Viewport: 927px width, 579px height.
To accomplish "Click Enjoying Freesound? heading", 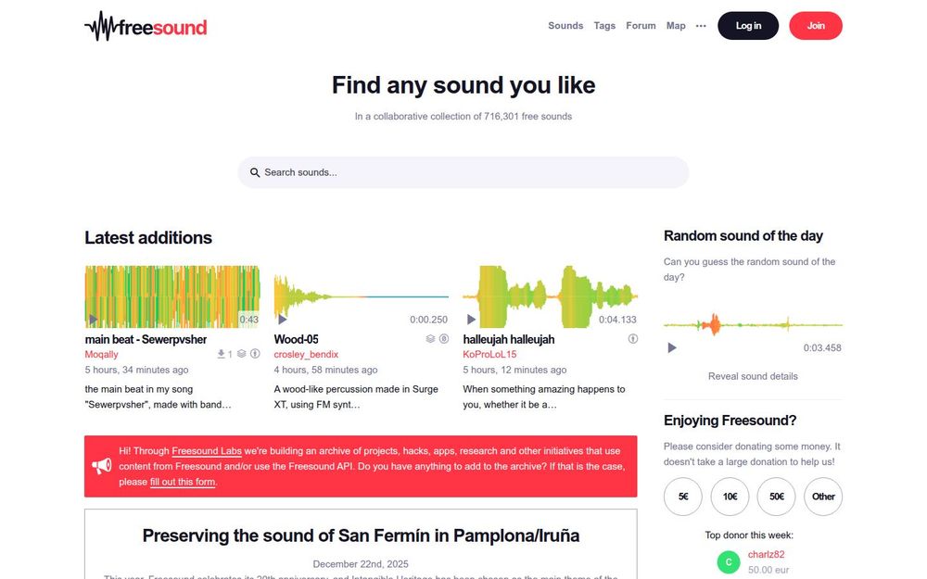I will [x=730, y=420].
